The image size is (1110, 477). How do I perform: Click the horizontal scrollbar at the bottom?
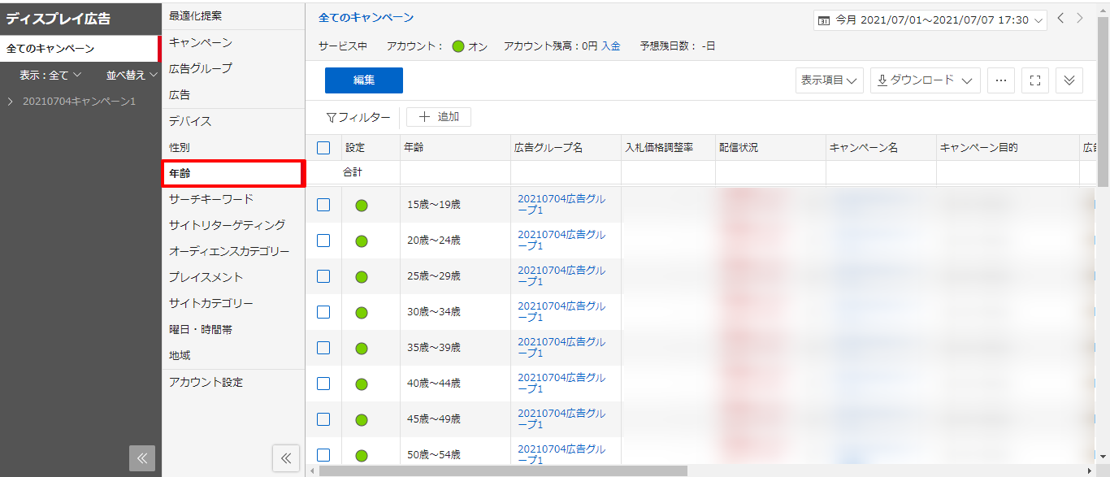tap(504, 470)
